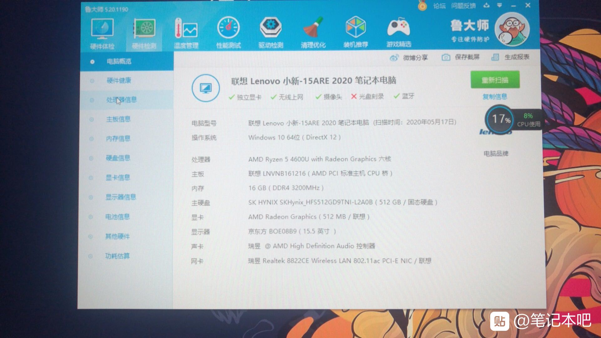Open 问题反馈 feedback link
The width and height of the screenshot is (601, 338).
coord(463,6)
